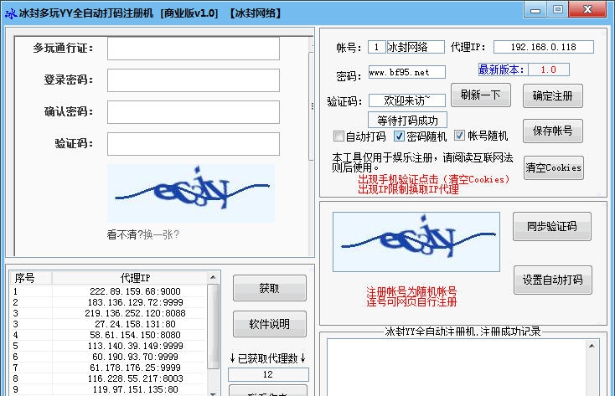Click the 获取 proxy button

[270, 288]
